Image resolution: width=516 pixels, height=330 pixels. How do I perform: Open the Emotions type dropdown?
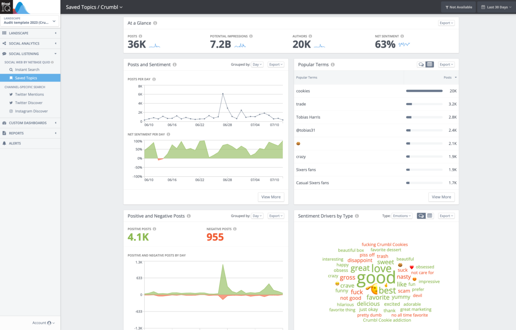click(402, 215)
